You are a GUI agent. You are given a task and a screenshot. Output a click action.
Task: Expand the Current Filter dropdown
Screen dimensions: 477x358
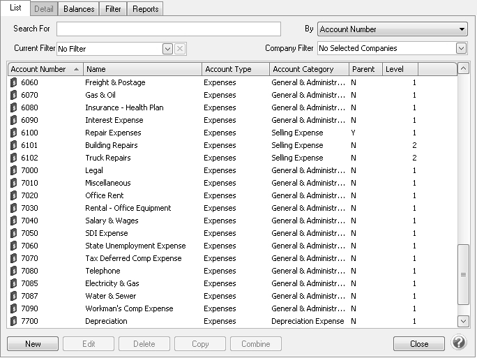click(167, 49)
